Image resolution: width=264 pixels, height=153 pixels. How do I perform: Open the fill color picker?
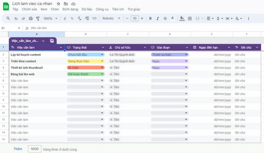182,19
